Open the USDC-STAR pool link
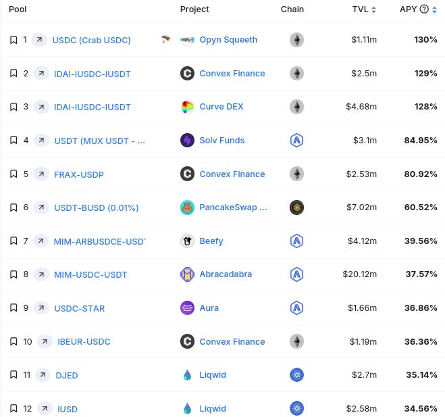The image size is (445, 417). (x=80, y=308)
